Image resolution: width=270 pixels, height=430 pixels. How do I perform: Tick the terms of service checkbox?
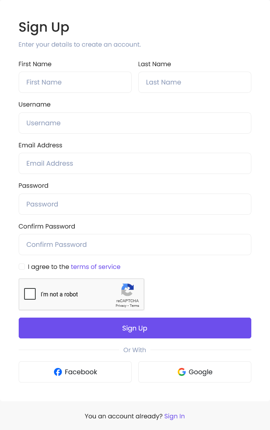(x=22, y=266)
